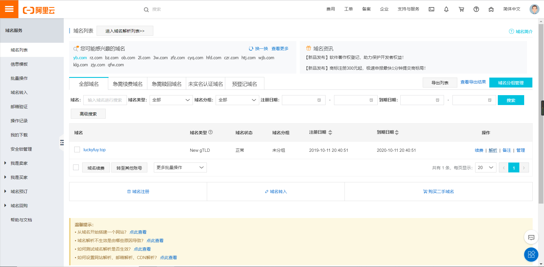Image resolution: width=544 pixels, height=267 pixels.
Task: Sort by 到期日期 arrows
Action: pos(397,133)
